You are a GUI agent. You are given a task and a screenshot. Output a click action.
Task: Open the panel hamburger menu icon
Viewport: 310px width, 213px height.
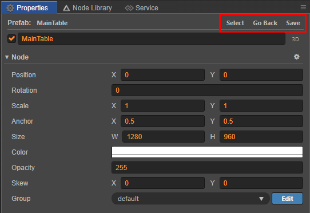click(303, 7)
